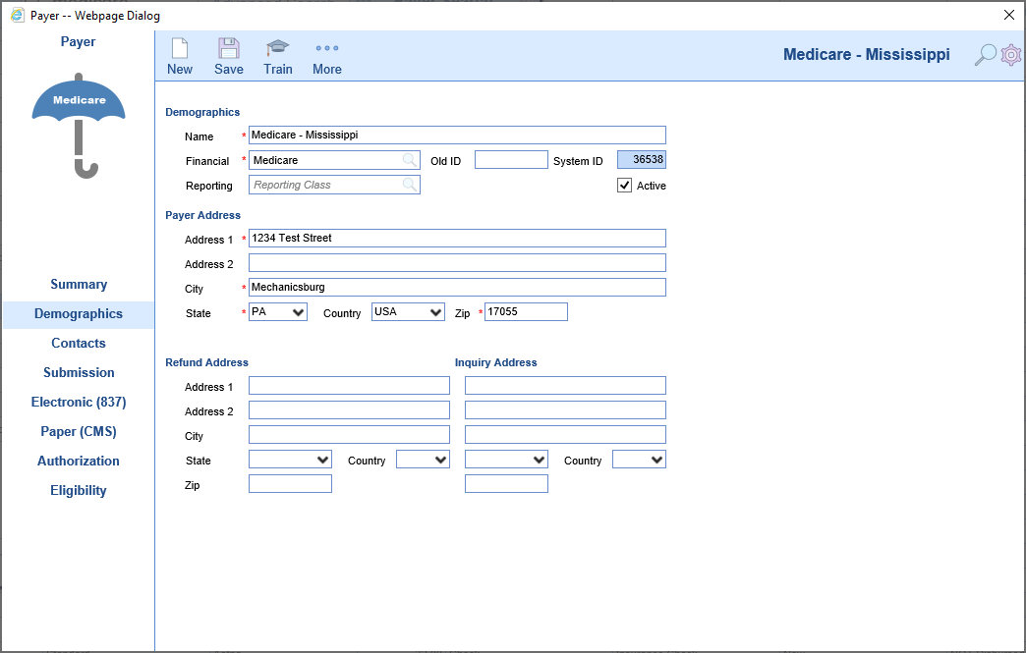Click Inquiry Address 1 field
This screenshot has width=1026, height=653.
(565, 386)
